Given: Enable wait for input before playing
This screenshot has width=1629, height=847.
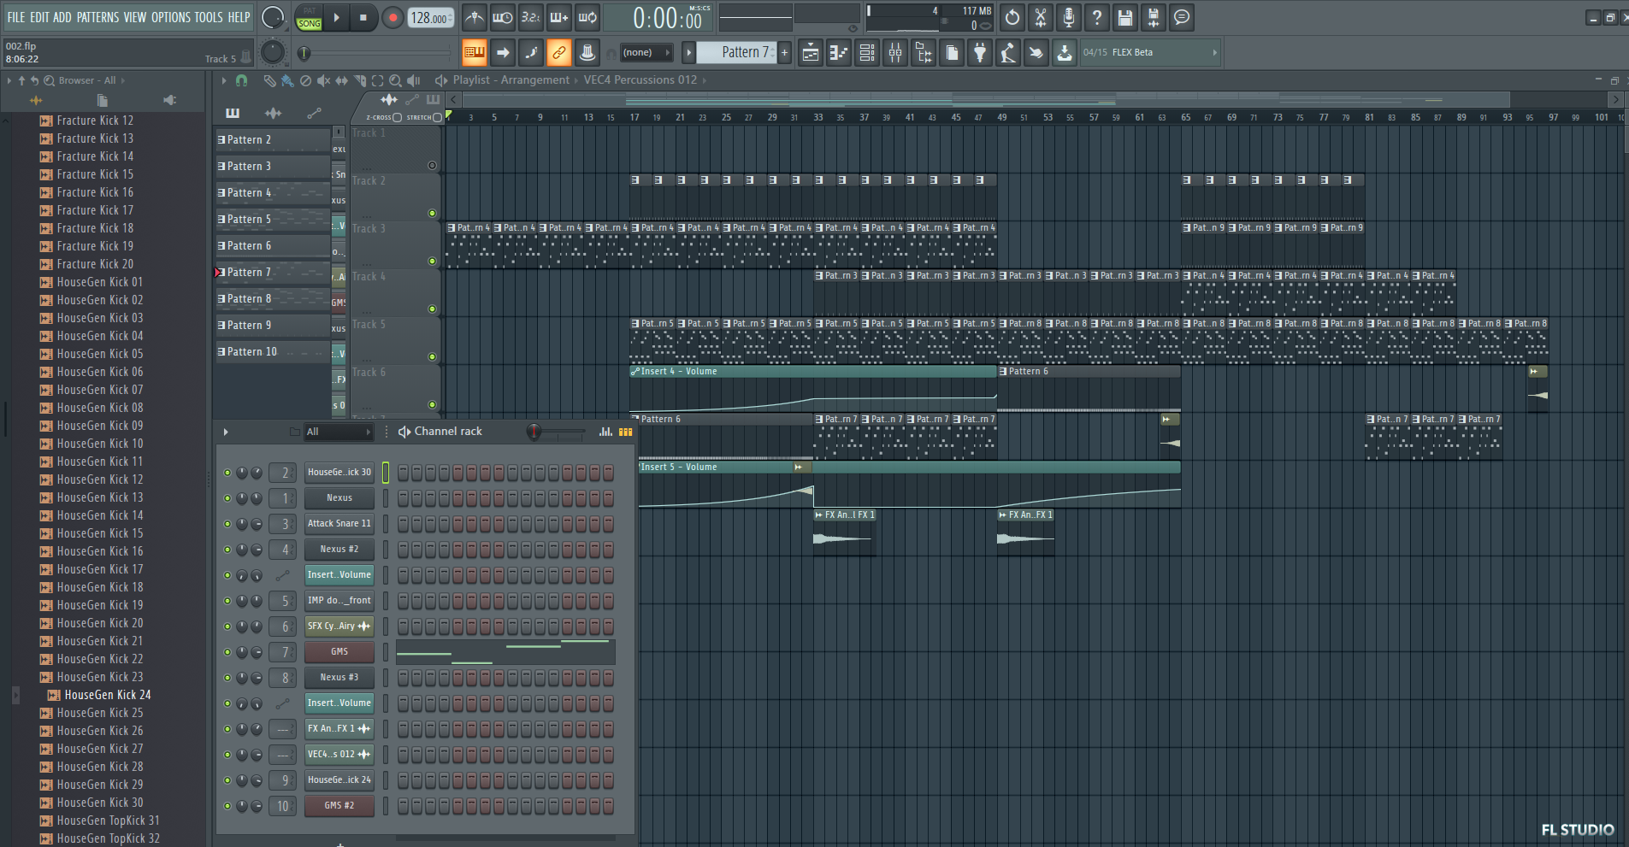Looking at the screenshot, I should [503, 17].
